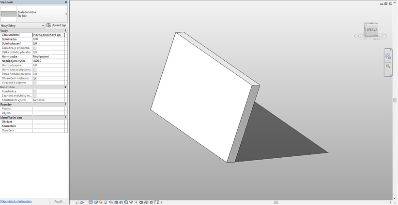Viewport: 398px width, 205px height.
Task: Click the Upravit typ icon
Action: (x=48, y=26)
